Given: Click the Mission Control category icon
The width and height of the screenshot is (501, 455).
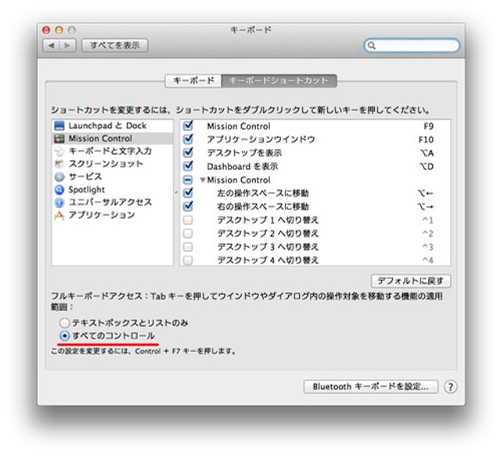Looking at the screenshot, I should click(x=59, y=138).
